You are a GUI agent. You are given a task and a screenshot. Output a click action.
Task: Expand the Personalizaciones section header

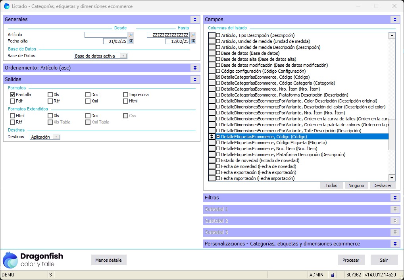394,244
